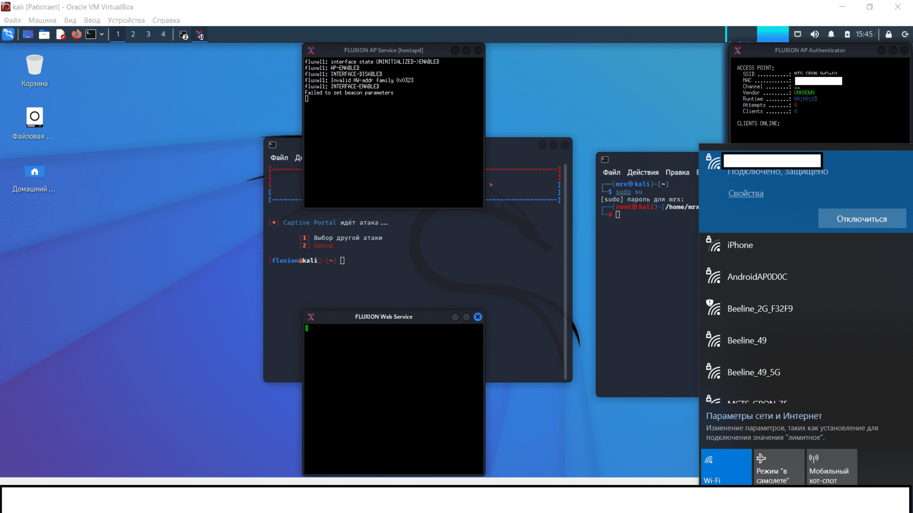Click option 1 Выбор другой атаки
The width and height of the screenshot is (913, 513).
click(341, 238)
